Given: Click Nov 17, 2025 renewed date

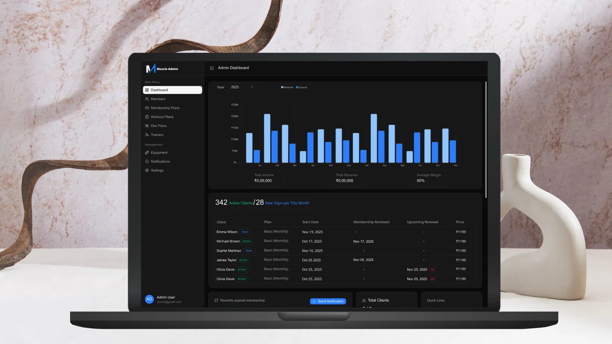Looking at the screenshot, I should (x=363, y=241).
